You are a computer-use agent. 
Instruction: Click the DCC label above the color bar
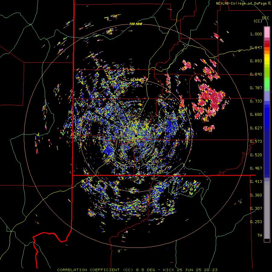tap(265, 18)
